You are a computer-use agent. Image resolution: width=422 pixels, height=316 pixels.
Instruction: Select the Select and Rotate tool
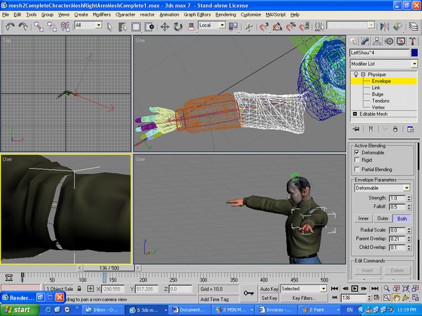click(178, 26)
